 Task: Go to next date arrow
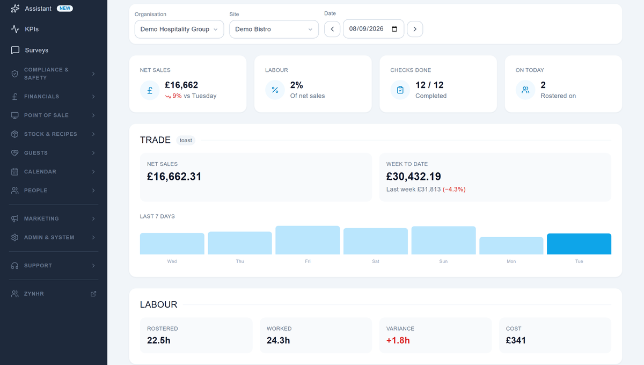pos(415,29)
